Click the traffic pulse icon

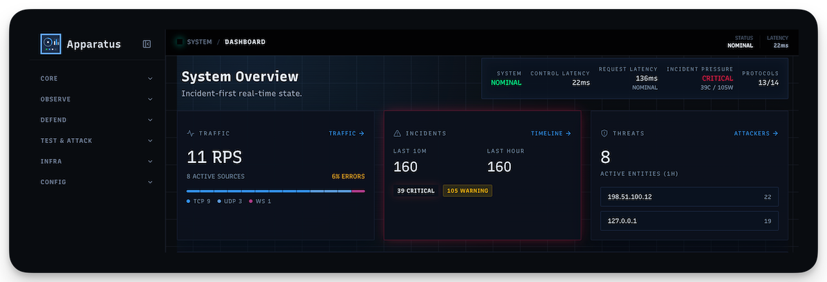(191, 133)
